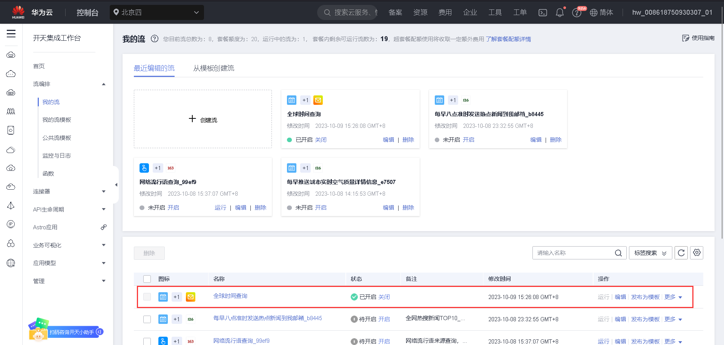Image resolution: width=724 pixels, height=345 pixels.
Task: Click the 创建流 button
Action: (202, 119)
